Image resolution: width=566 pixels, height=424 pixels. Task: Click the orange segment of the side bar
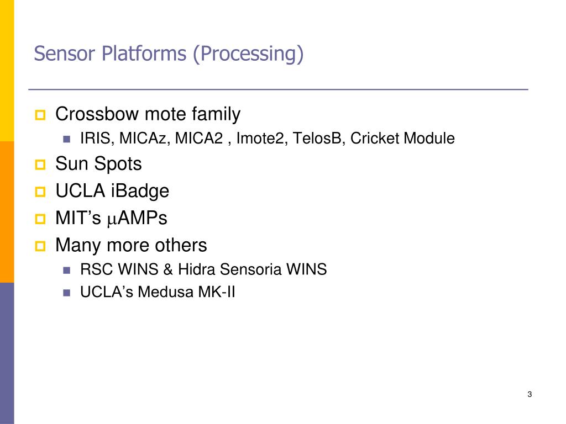coord(7,212)
